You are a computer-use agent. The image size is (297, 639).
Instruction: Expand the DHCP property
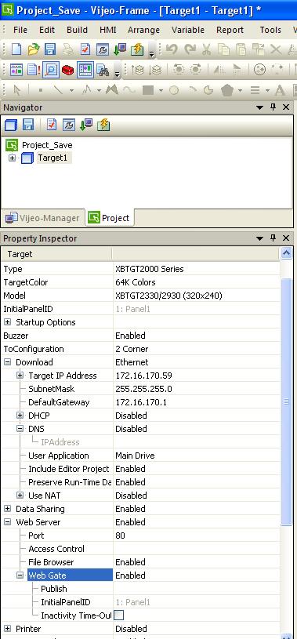[20, 416]
